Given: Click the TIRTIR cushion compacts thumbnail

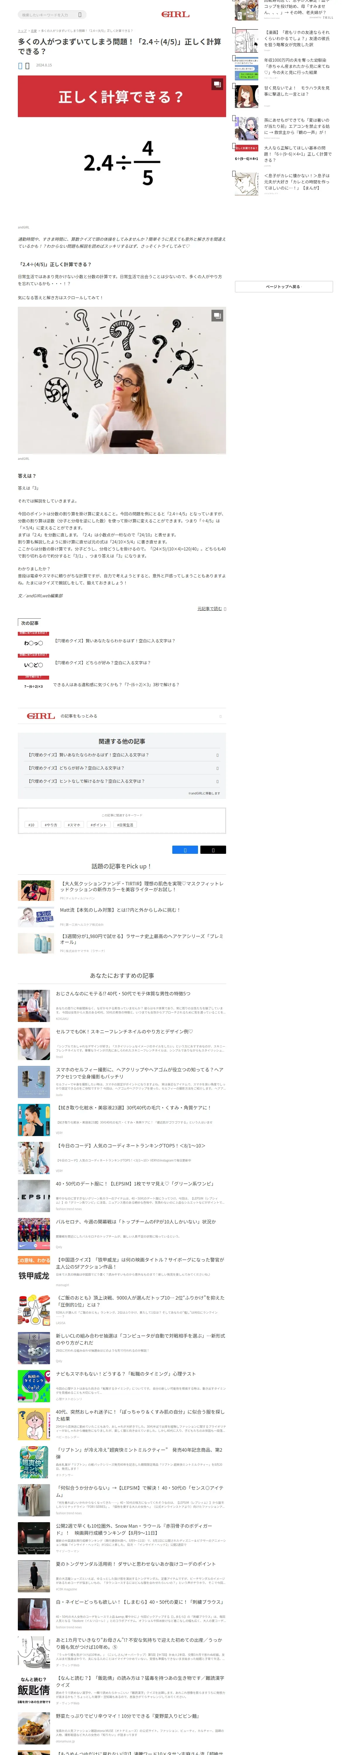Looking at the screenshot, I should (36, 890).
